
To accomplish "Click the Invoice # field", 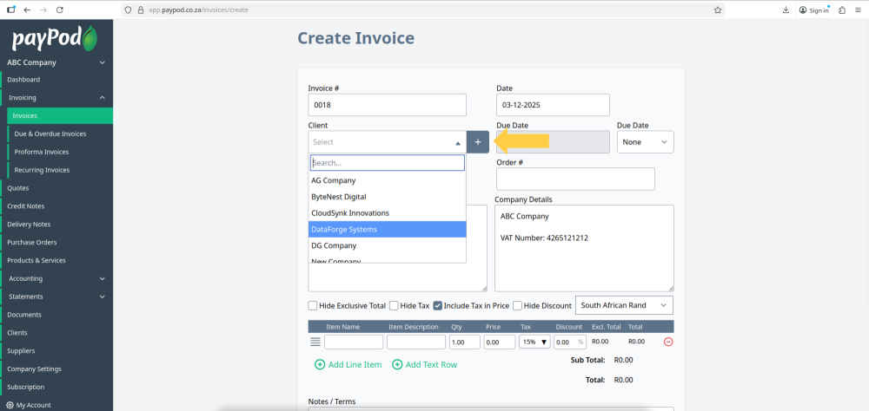I will [387, 105].
